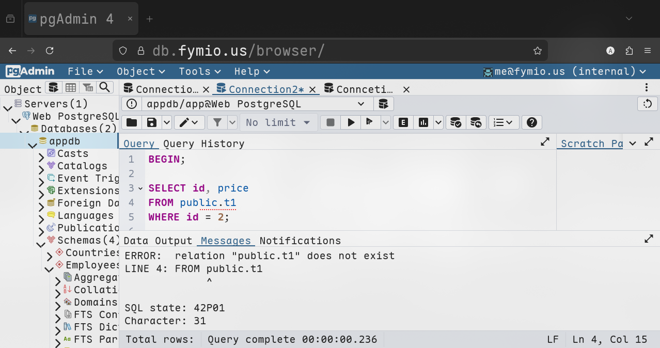
Task: Open the Tools menu
Action: click(x=199, y=71)
